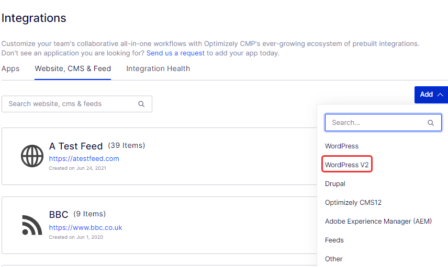Choose Adobe Experience Manager (AEM) option
Viewport: 448px width, 267px height.
point(378,222)
